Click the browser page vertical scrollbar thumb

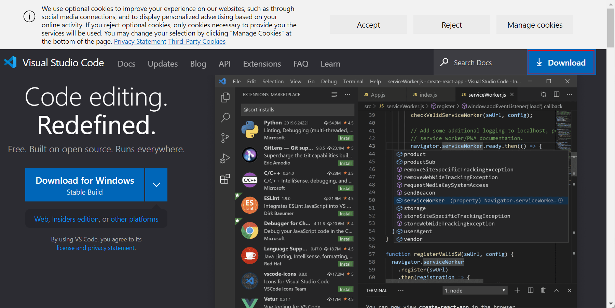point(611,28)
